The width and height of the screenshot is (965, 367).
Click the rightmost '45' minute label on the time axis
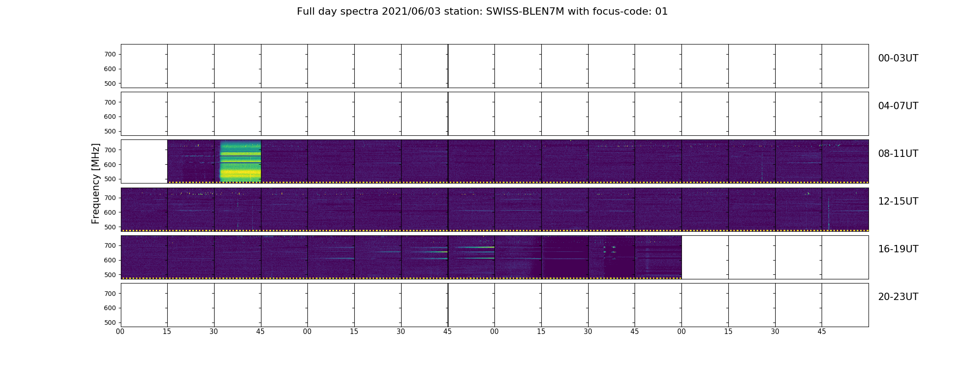822,332
